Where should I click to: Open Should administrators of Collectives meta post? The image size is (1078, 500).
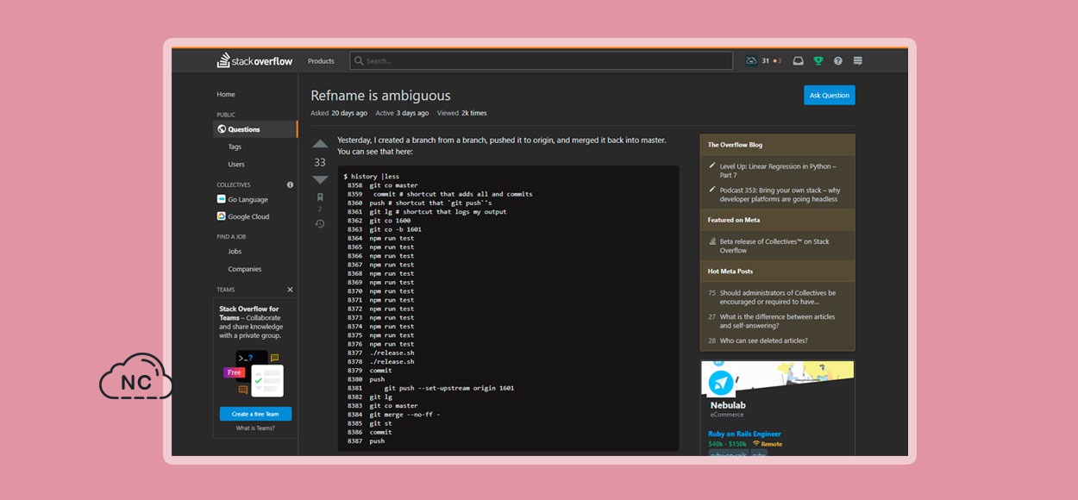[x=777, y=297]
